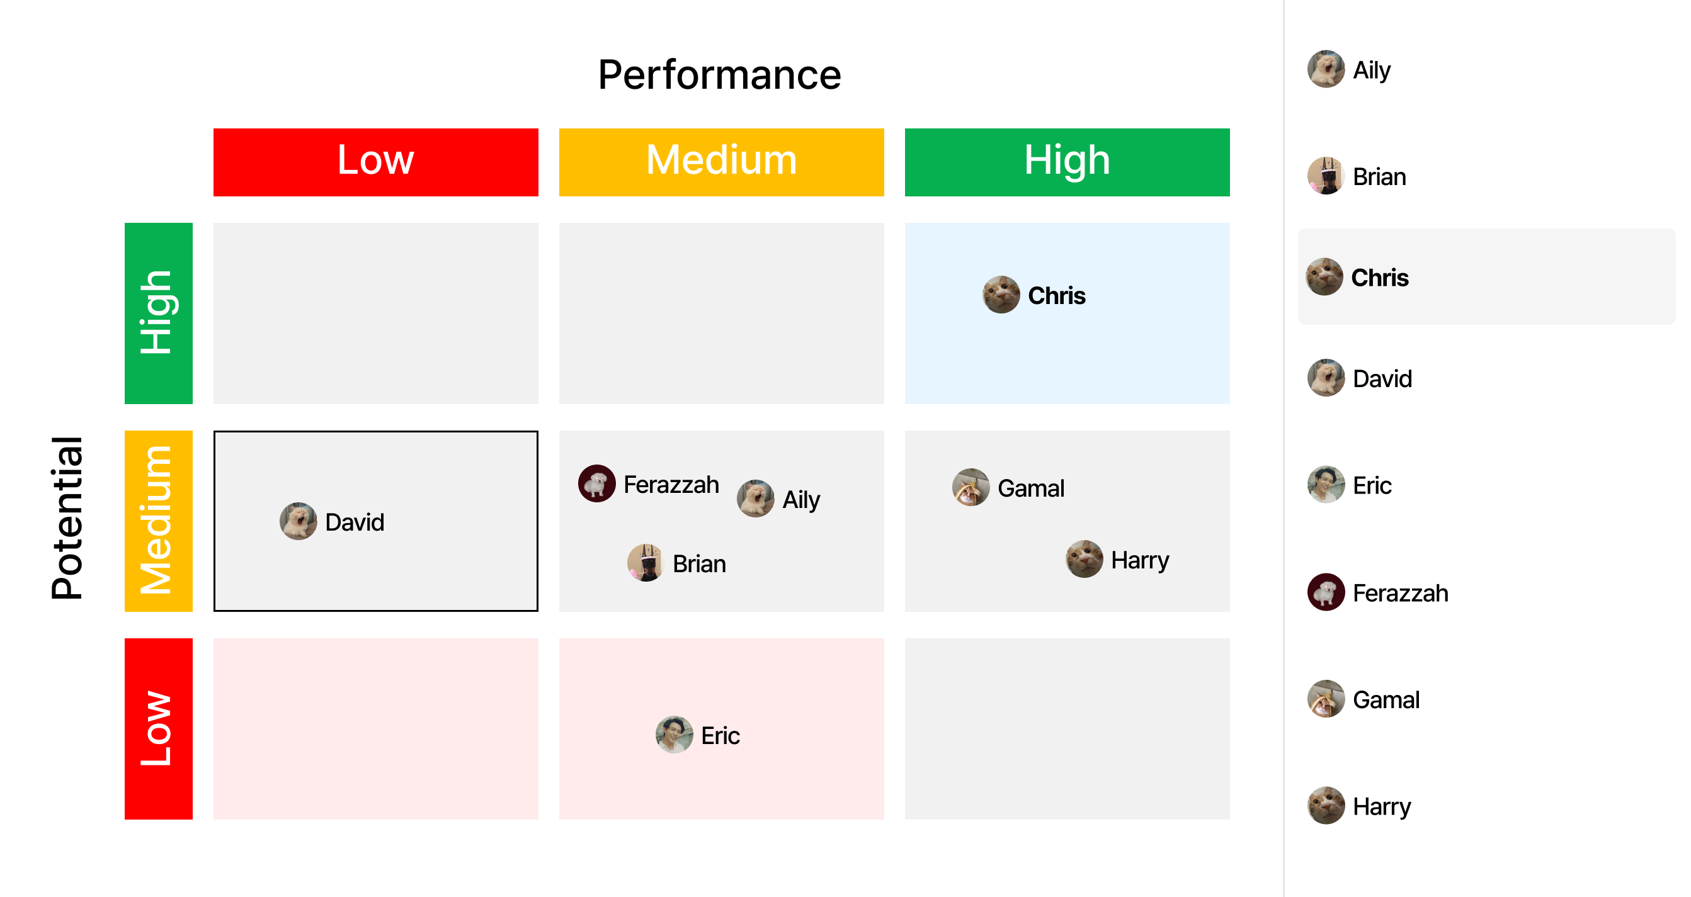Viewport: 1691px width, 897px height.
Task: Click David's avatar in the Medium-Low cell
Action: (299, 522)
